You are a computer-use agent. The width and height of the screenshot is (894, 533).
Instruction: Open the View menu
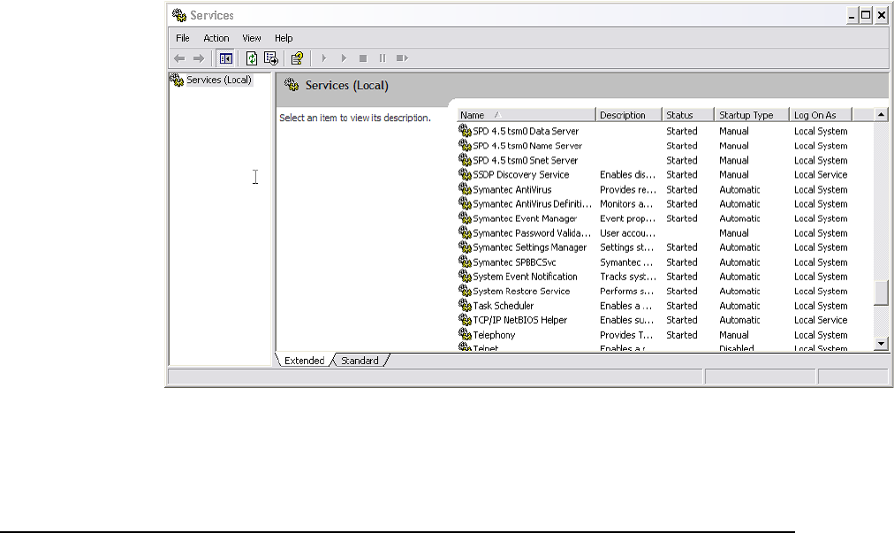252,38
